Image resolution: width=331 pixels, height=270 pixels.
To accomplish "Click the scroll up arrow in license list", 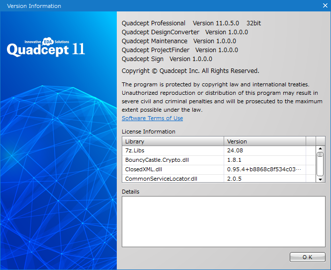I will 321,148.
